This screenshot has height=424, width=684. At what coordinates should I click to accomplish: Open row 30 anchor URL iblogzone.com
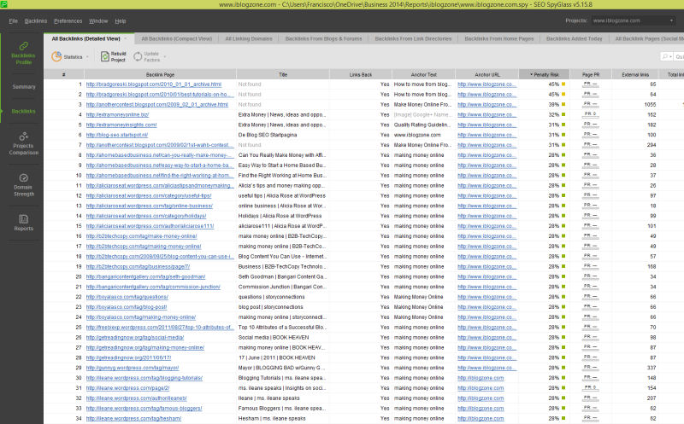coord(481,378)
